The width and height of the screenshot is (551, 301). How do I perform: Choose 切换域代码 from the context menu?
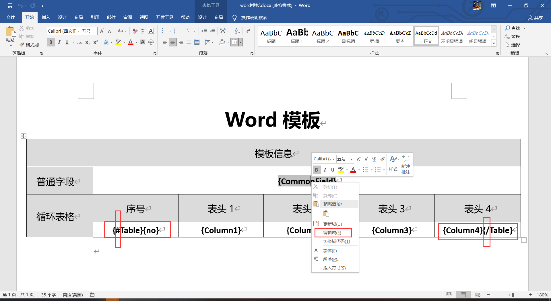point(336,241)
